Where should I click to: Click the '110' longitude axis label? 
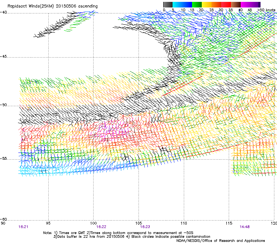tap(184, 224)
